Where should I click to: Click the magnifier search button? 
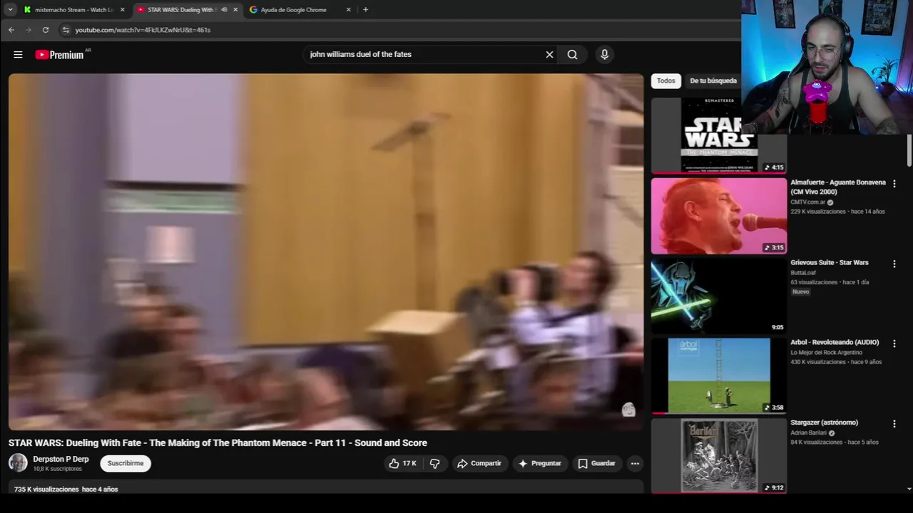(x=572, y=54)
